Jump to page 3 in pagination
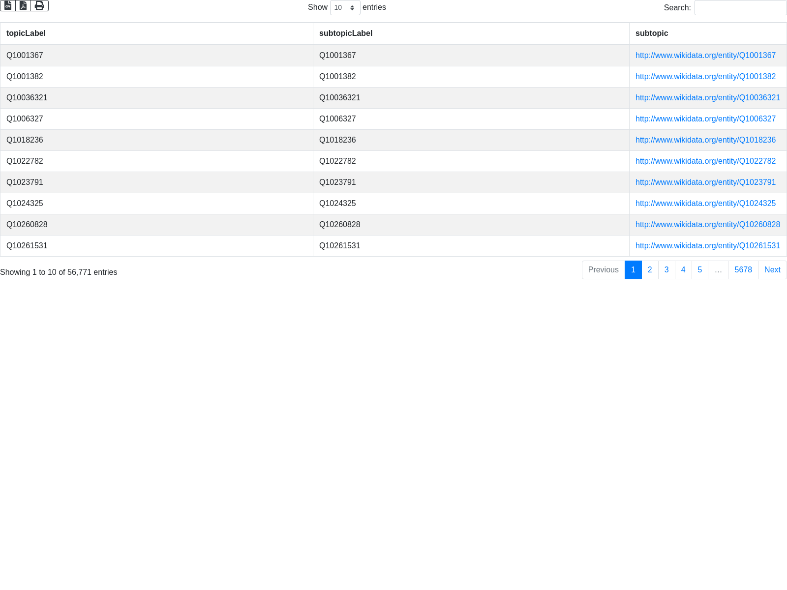This screenshot has height=590, width=787. 666,270
